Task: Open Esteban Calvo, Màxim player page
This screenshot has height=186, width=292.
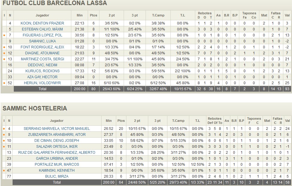Action: pyautogui.click(x=42, y=29)
